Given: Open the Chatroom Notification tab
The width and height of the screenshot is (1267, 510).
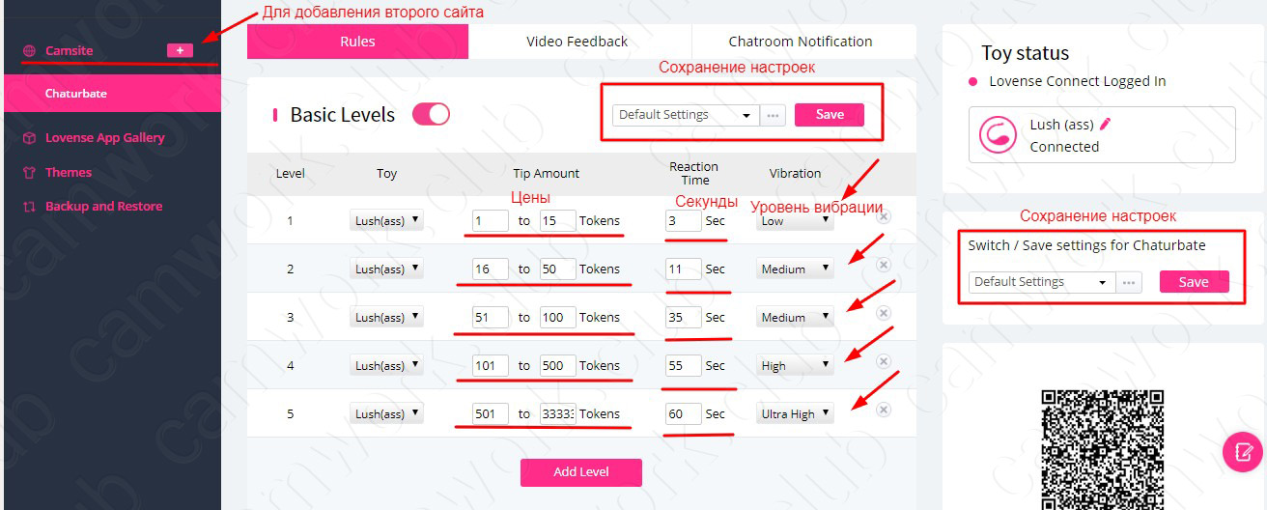Looking at the screenshot, I should point(800,42).
